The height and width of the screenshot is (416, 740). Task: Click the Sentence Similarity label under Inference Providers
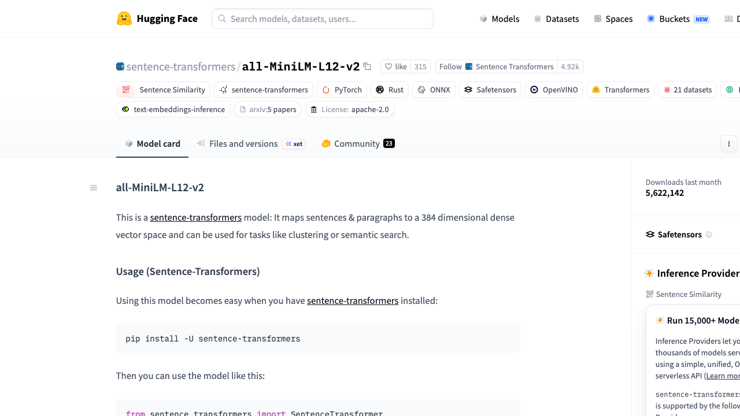[689, 294]
